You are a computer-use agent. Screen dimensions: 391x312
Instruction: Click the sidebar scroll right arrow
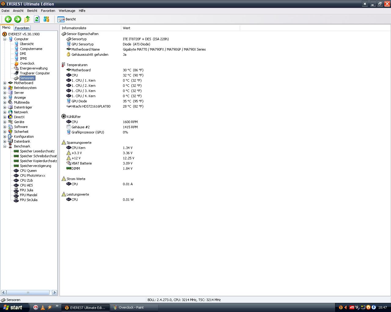pos(54,292)
